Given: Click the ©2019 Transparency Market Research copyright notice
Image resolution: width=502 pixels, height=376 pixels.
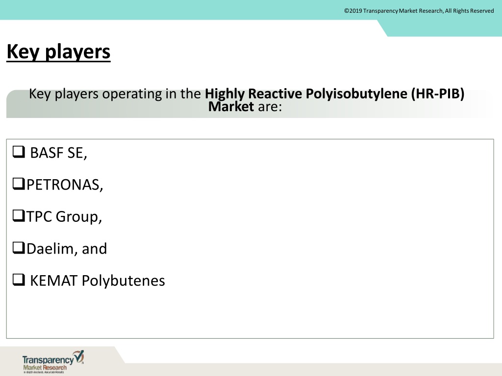Looking at the screenshot, I should (419, 11).
